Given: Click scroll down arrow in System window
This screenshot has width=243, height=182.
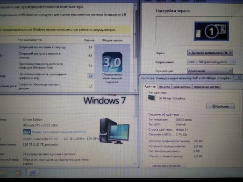Looking at the screenshot, I should pyautogui.click(x=135, y=164).
